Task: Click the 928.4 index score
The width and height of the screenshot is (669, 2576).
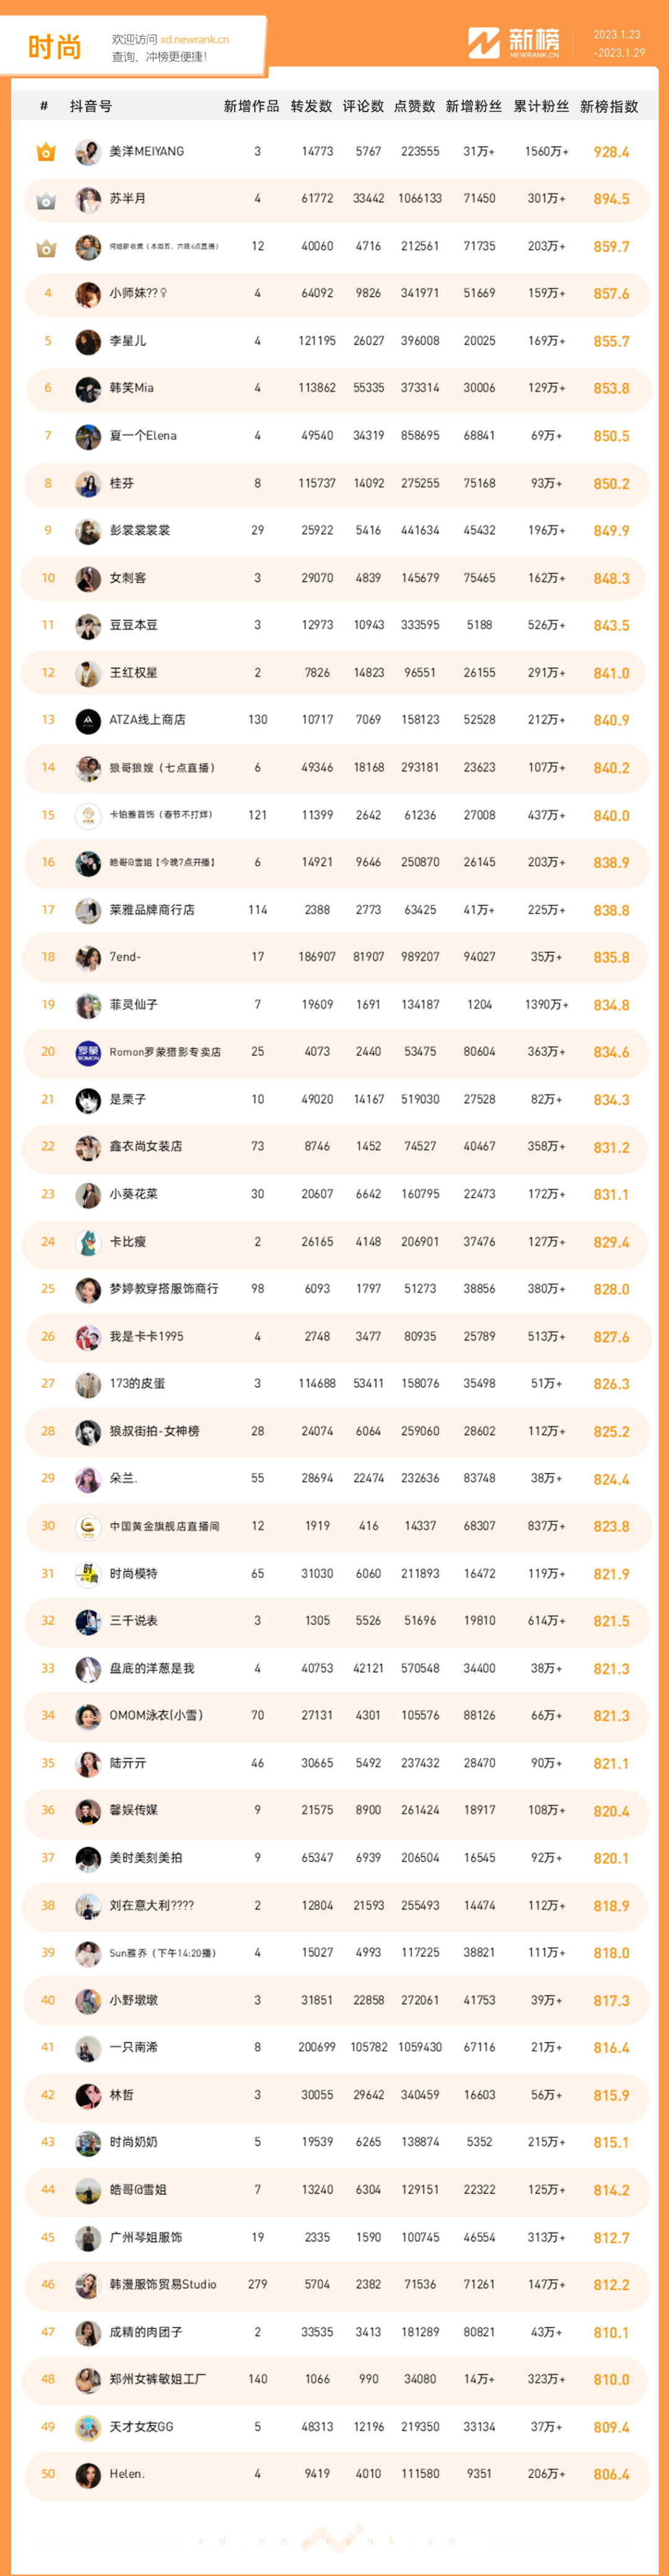Action: tap(611, 152)
